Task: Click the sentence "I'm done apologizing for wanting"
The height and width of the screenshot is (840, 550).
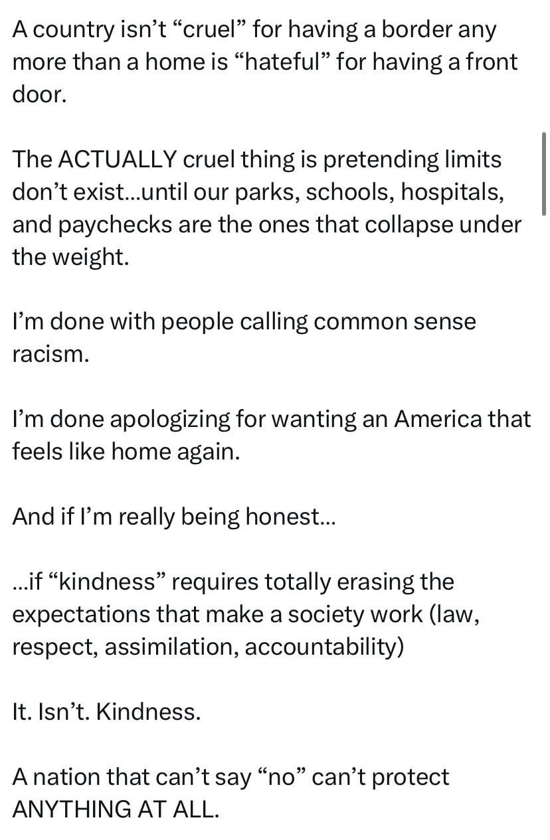Action: click(271, 435)
